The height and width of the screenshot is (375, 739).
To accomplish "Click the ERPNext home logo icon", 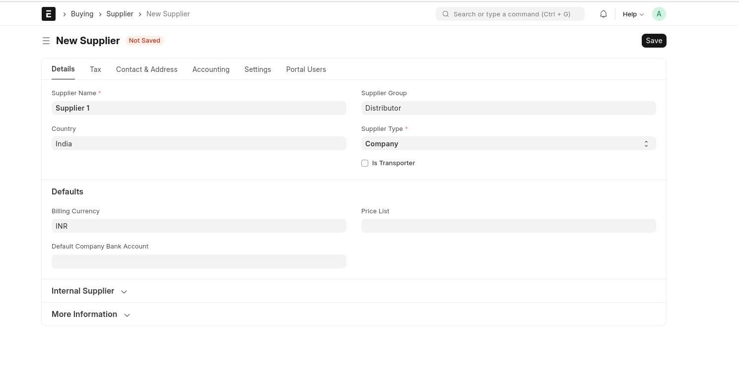I will point(48,14).
